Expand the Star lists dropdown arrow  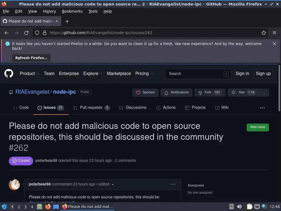click(264, 93)
